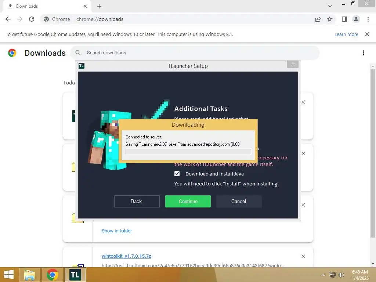The width and height of the screenshot is (376, 282).
Task: Click the share page icon in address bar
Action: 318,19
